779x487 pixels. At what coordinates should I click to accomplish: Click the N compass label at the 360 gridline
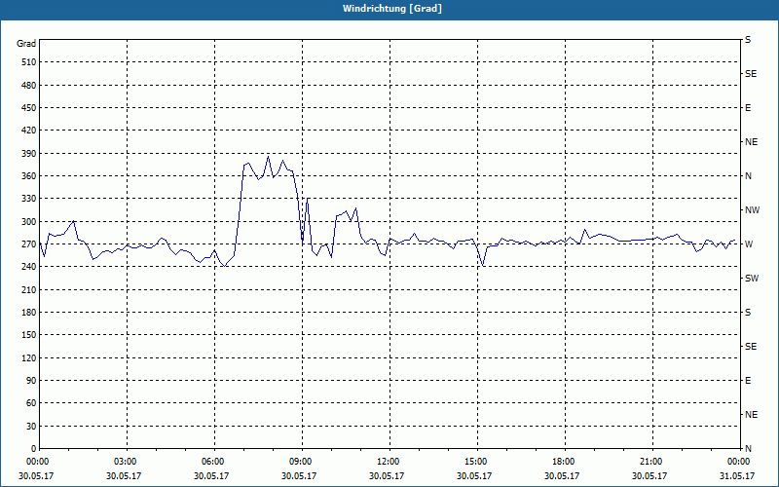(x=748, y=176)
